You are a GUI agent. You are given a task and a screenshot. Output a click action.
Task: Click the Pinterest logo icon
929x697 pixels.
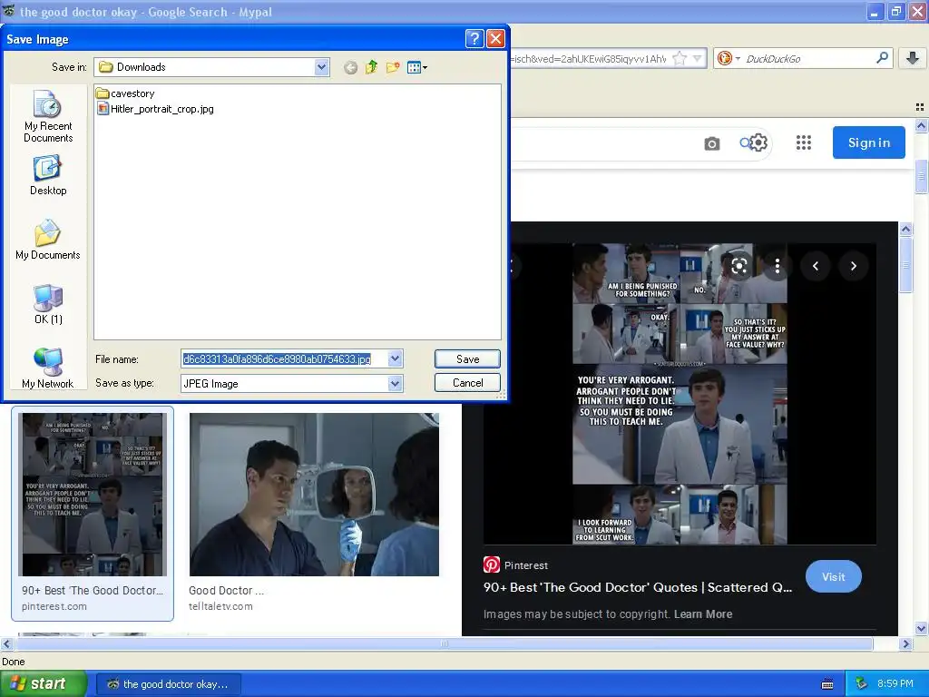pyautogui.click(x=491, y=564)
